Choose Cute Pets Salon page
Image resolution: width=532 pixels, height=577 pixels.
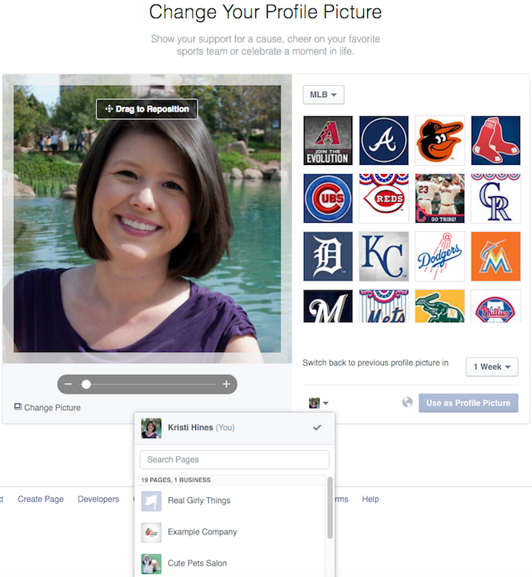click(230, 564)
